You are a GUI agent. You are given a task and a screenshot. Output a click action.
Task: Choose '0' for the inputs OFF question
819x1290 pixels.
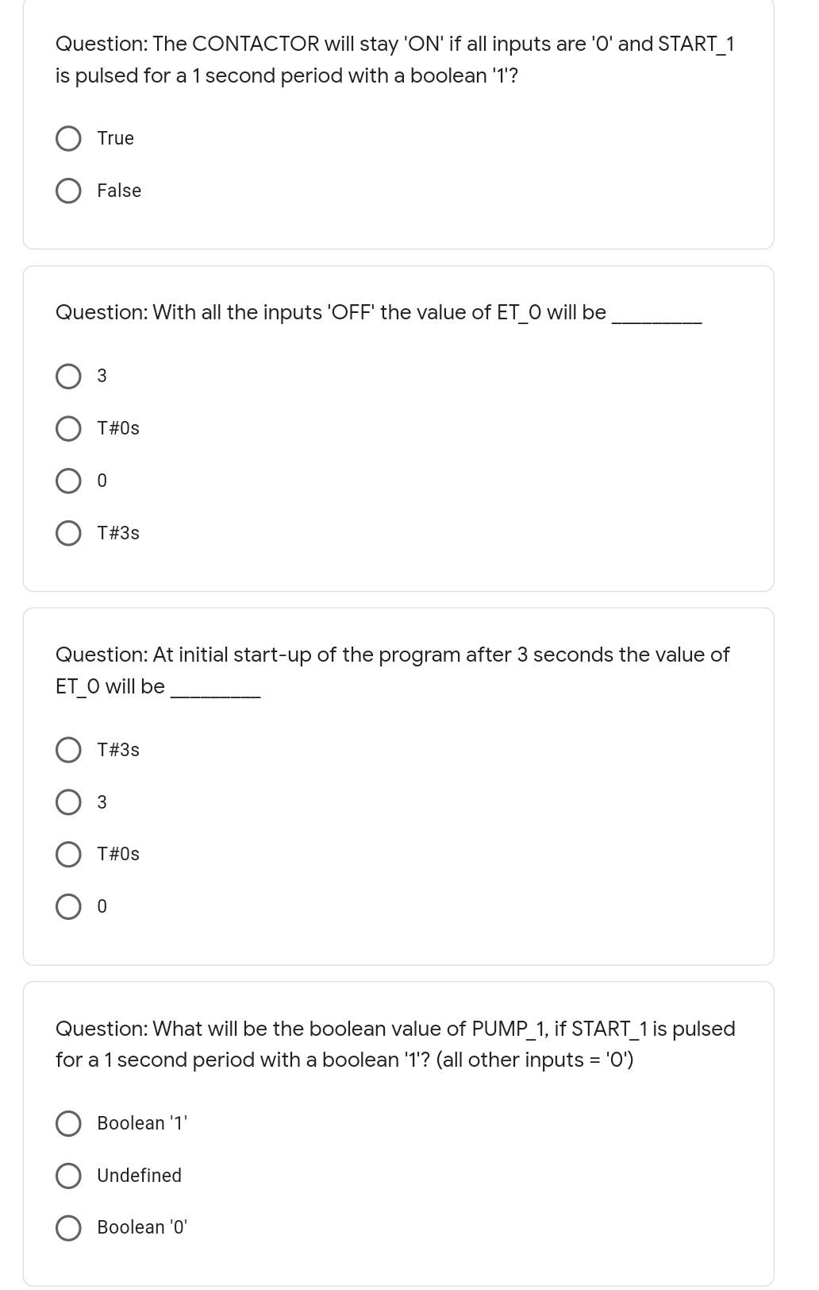click(68, 480)
